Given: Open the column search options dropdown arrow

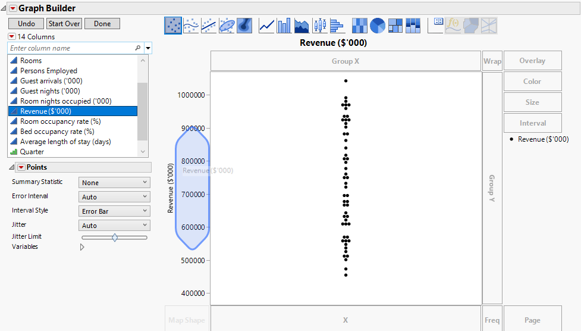Looking at the screenshot, I should coord(148,48).
